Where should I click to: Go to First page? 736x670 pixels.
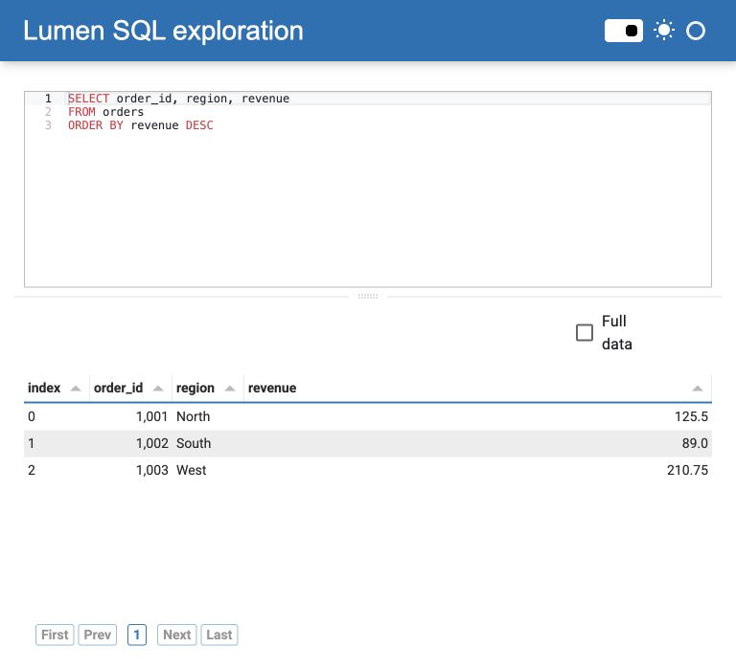click(55, 635)
